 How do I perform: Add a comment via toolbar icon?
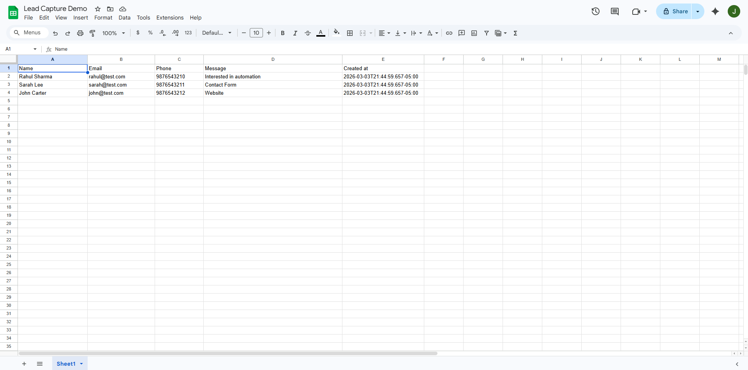tap(462, 33)
